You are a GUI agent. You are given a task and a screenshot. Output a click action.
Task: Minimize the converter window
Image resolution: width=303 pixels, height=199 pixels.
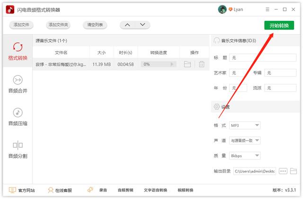click(x=276, y=9)
